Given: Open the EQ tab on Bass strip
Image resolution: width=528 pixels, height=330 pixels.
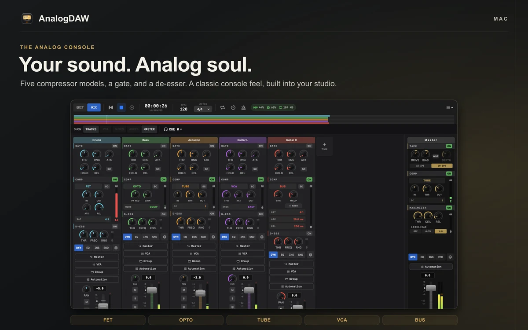Looking at the screenshot, I should tap(136, 237).
